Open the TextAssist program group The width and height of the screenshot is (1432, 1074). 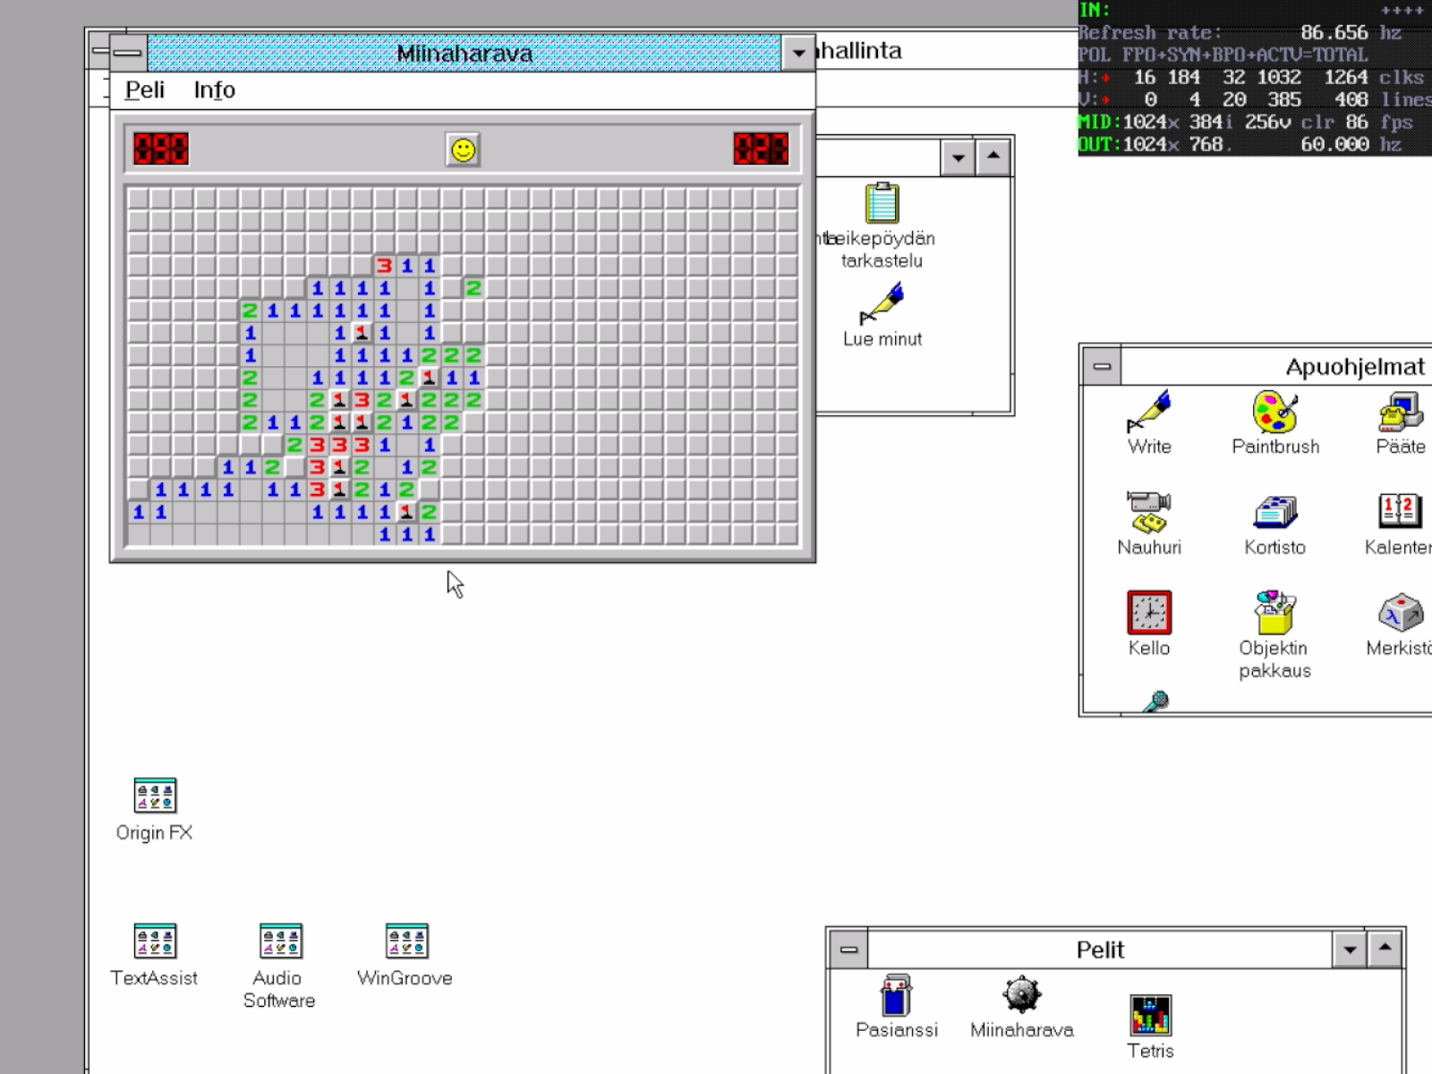pos(154,942)
